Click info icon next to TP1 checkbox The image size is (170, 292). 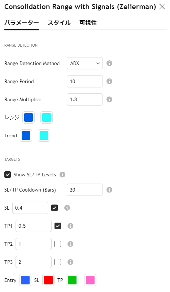(x=70, y=226)
